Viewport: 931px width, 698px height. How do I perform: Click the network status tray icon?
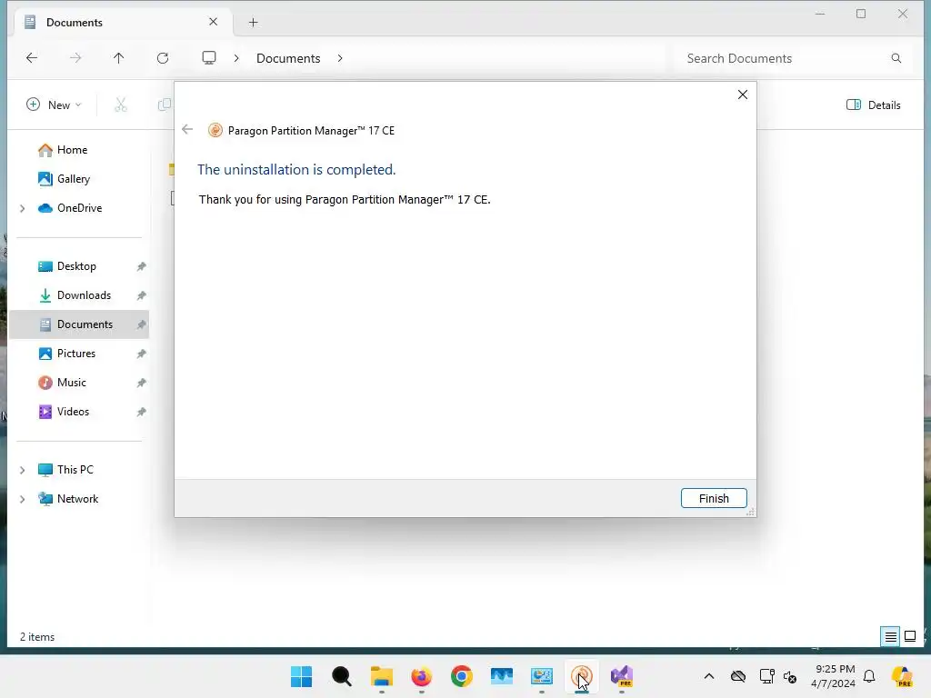coord(767,676)
